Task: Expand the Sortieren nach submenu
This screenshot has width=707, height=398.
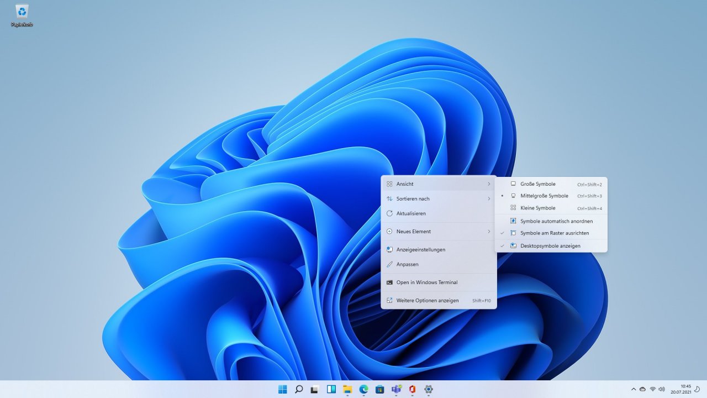Action: [x=439, y=198]
